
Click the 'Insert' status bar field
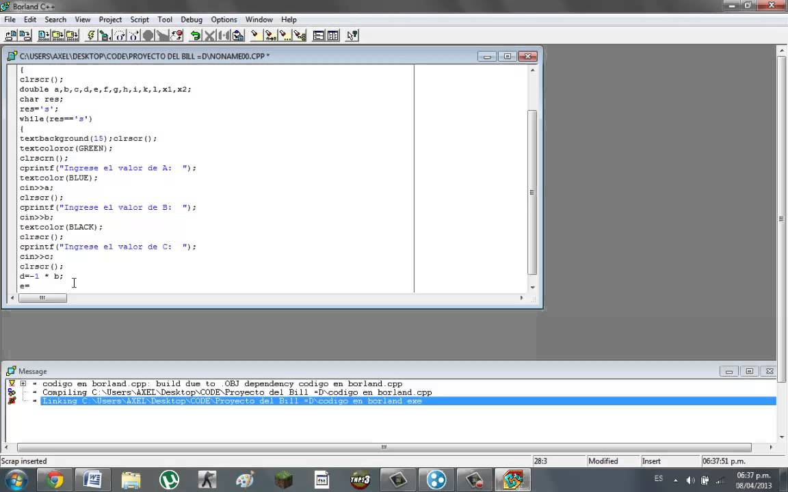click(x=670, y=461)
